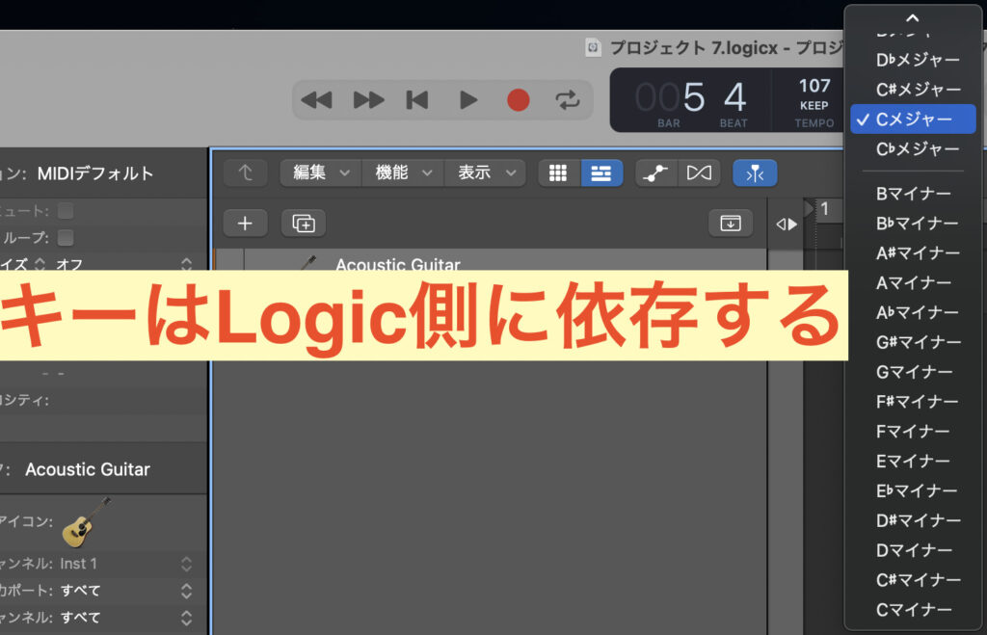
Task: Go to beginning with the skip-back button
Action: (417, 100)
